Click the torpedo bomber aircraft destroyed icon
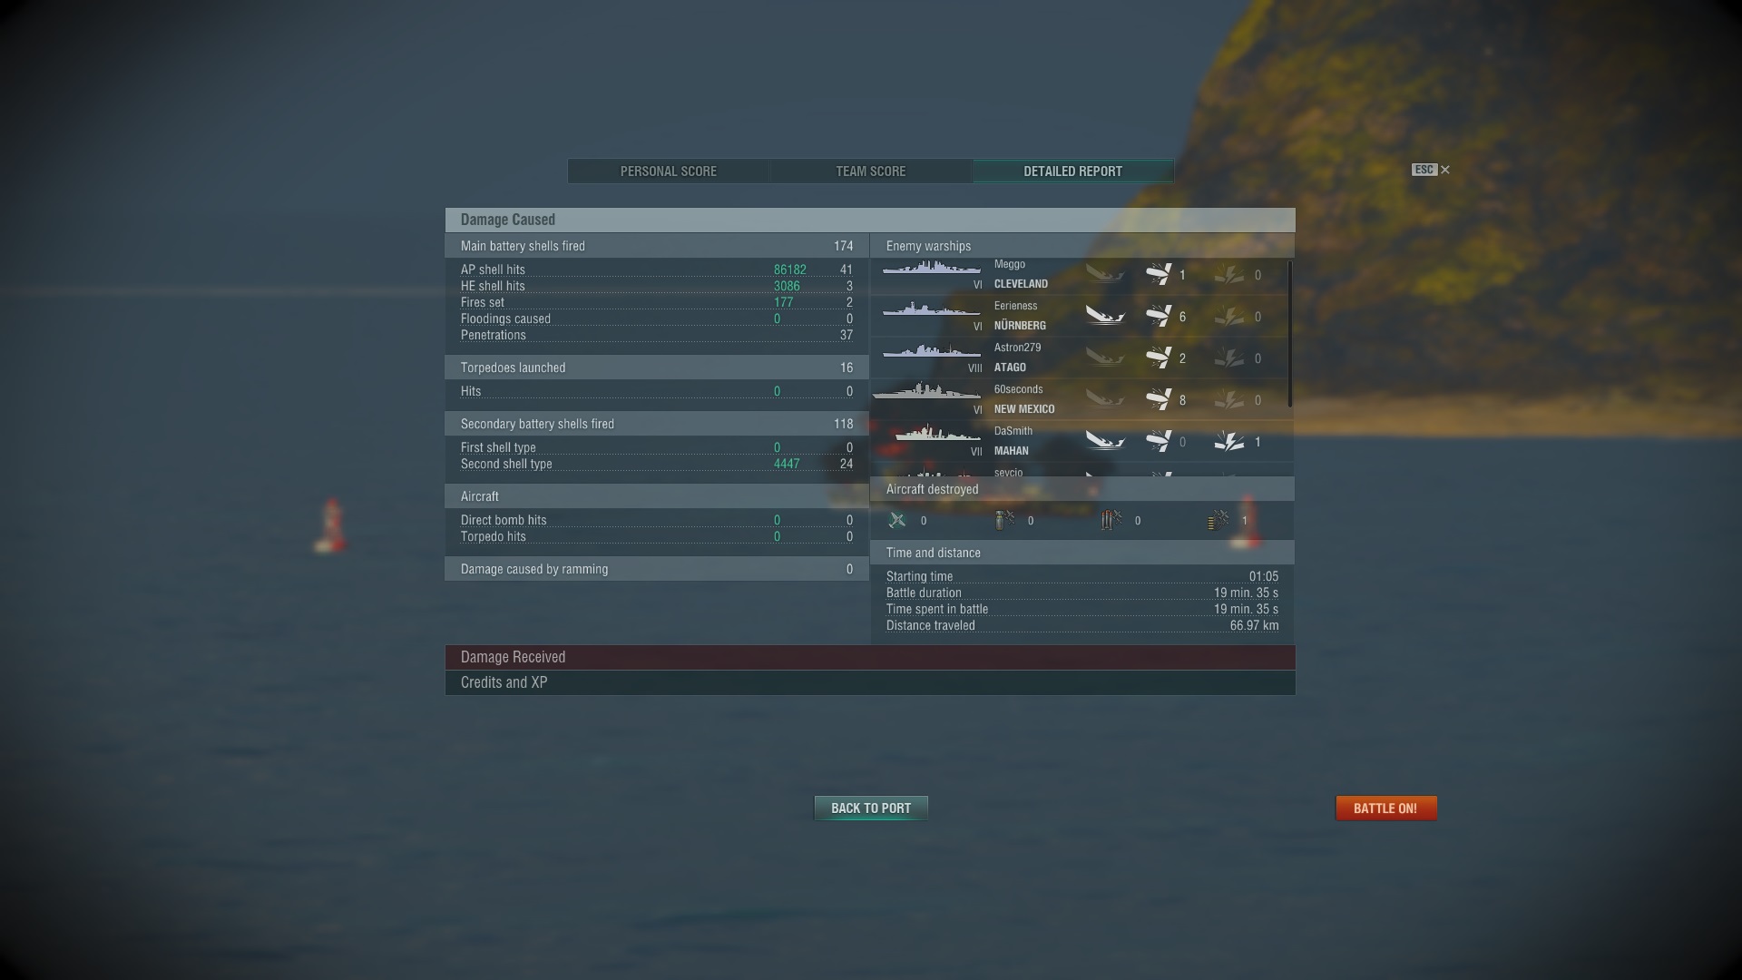1742x980 pixels. coord(1111,520)
